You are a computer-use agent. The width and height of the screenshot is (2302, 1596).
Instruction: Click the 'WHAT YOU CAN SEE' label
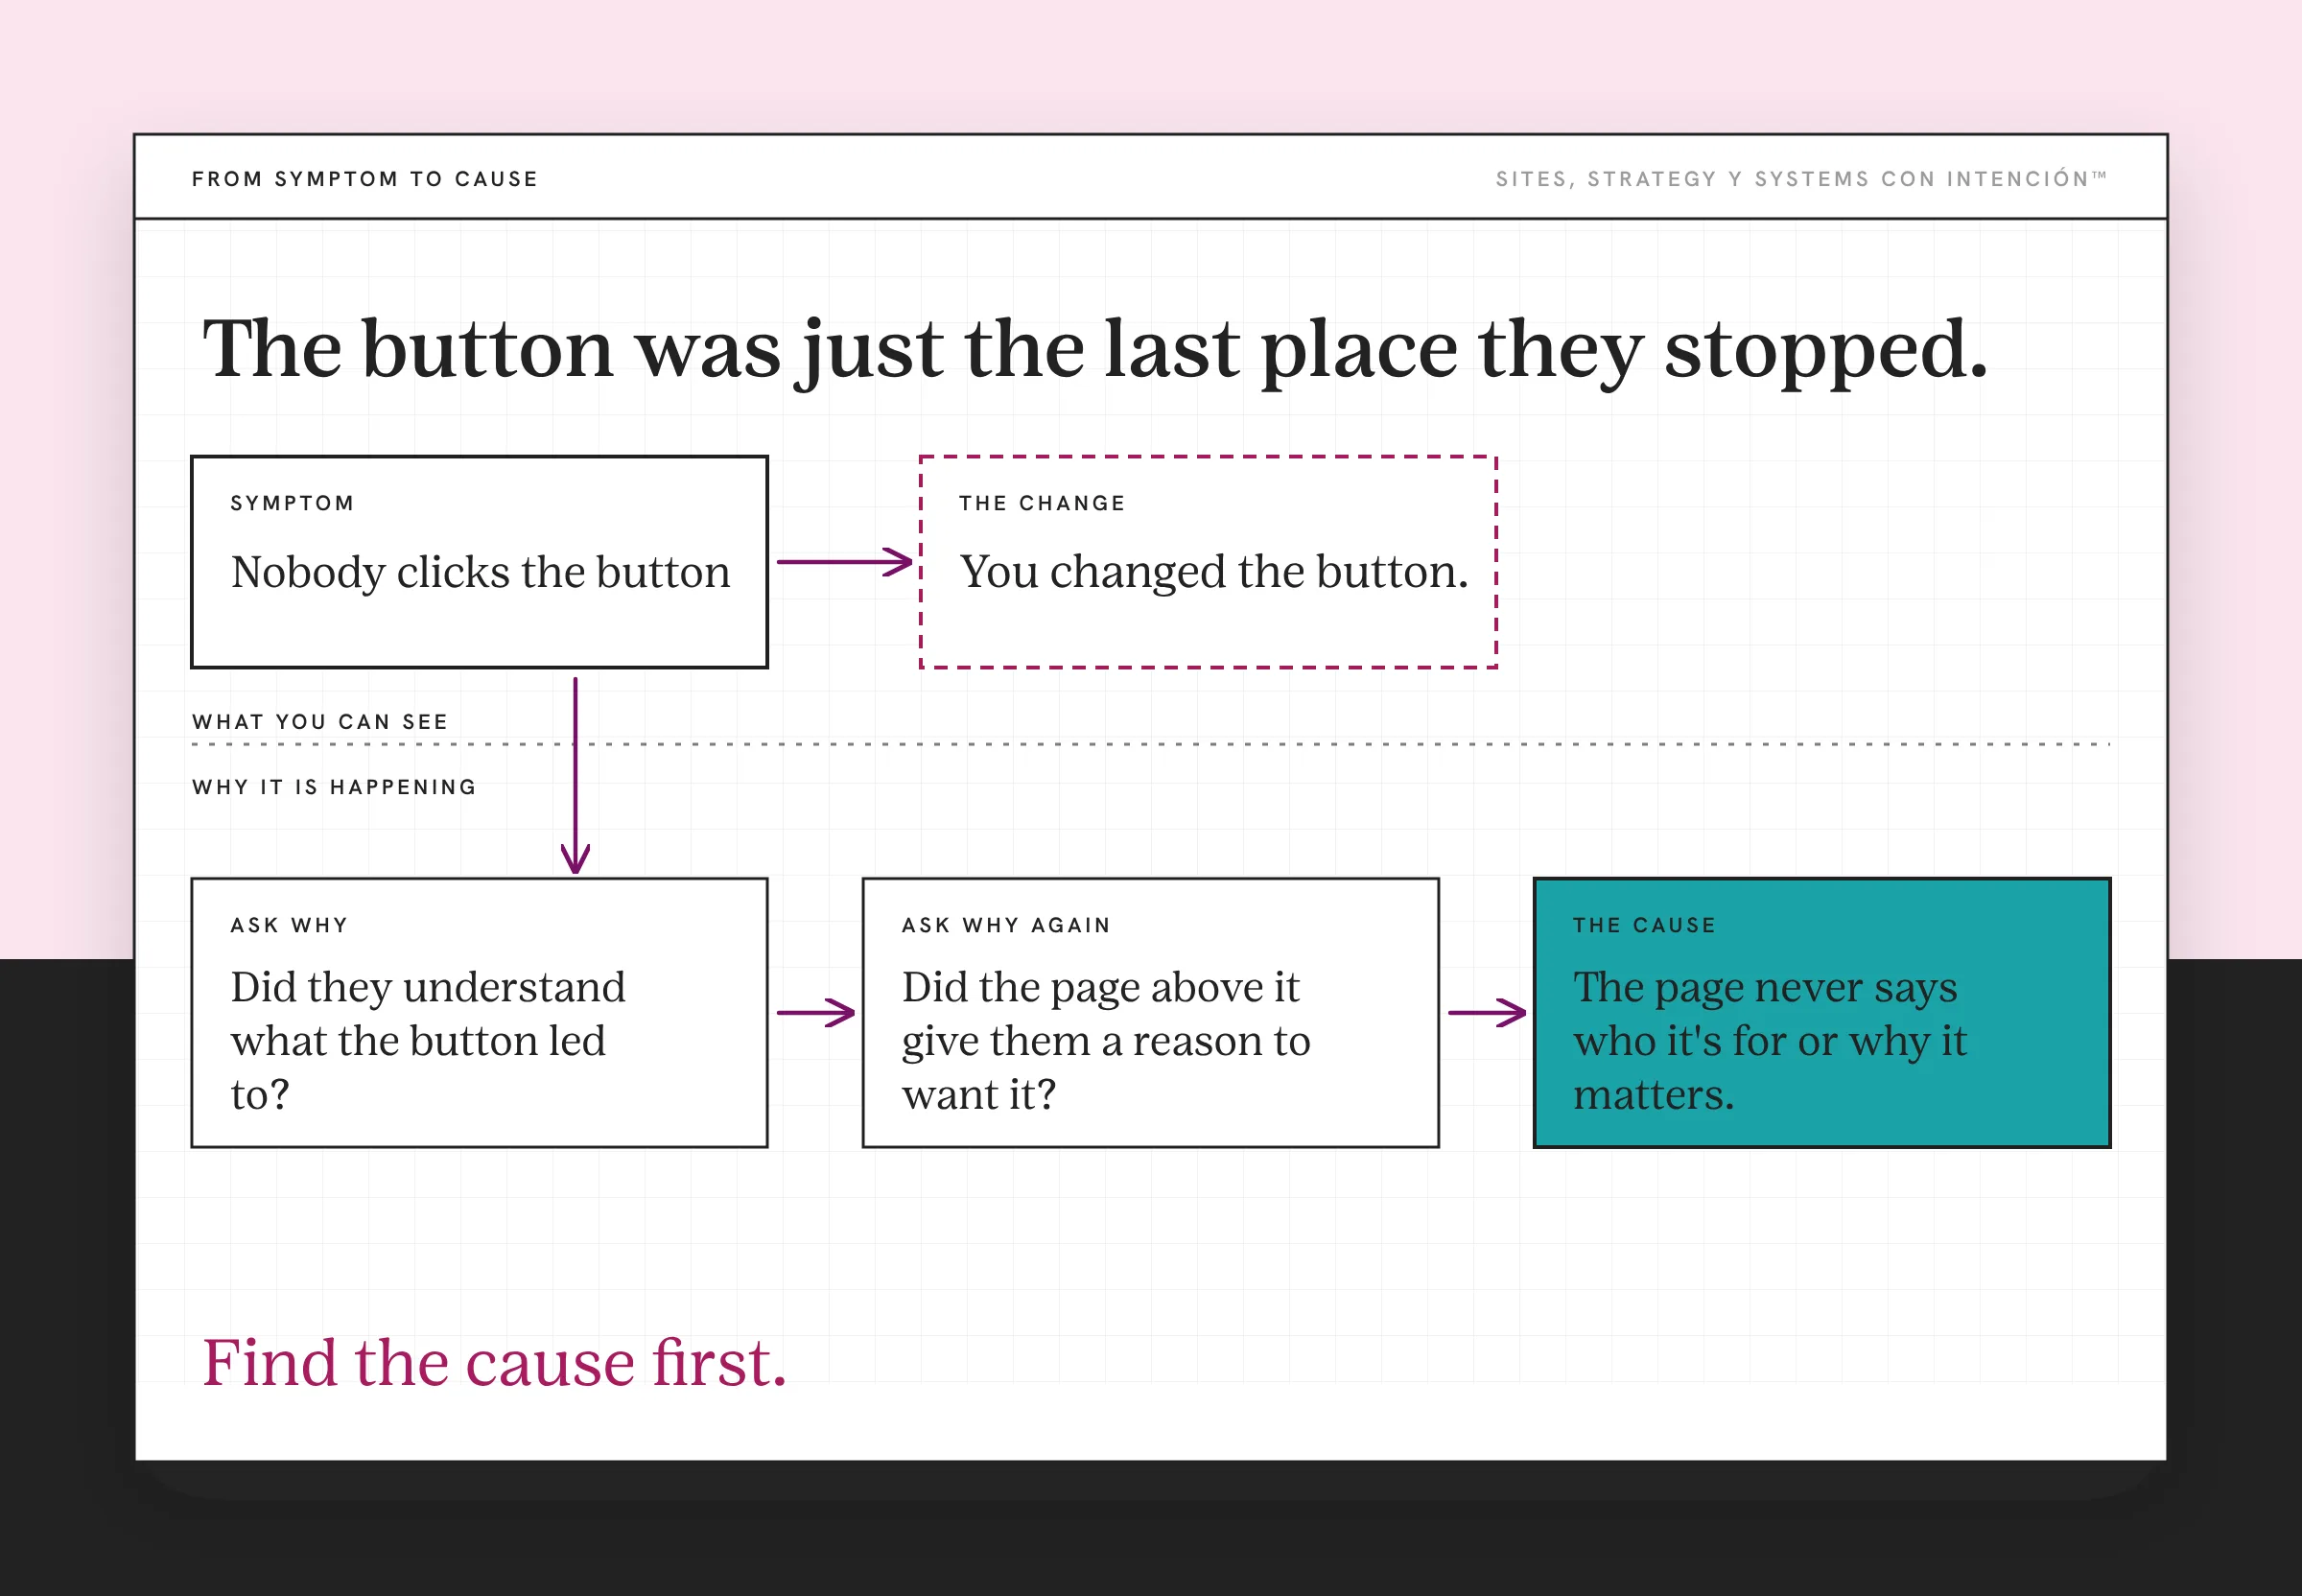click(320, 722)
